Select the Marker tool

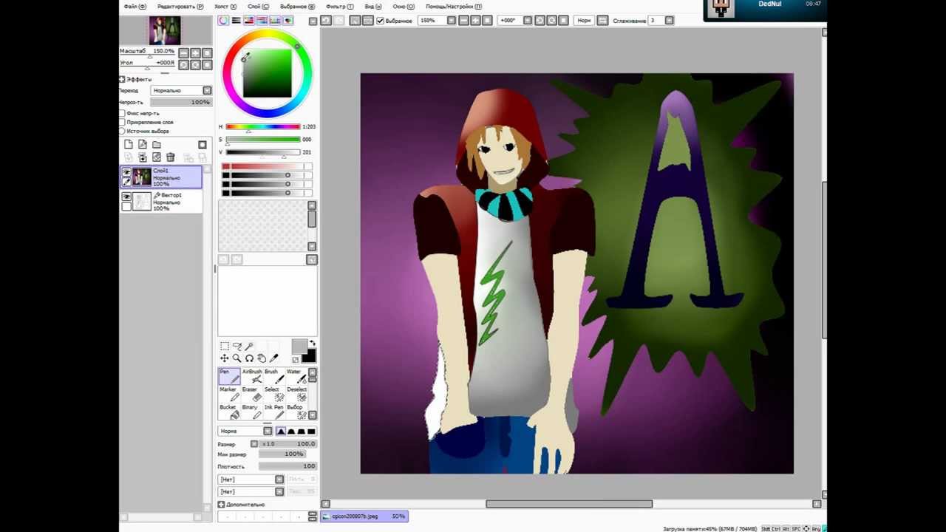click(x=229, y=393)
